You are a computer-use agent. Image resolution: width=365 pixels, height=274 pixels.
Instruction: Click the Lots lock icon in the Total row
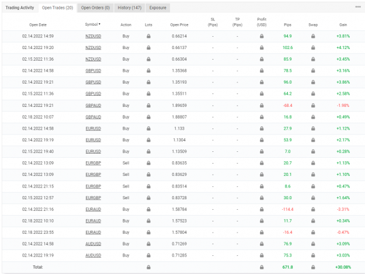(x=148, y=267)
